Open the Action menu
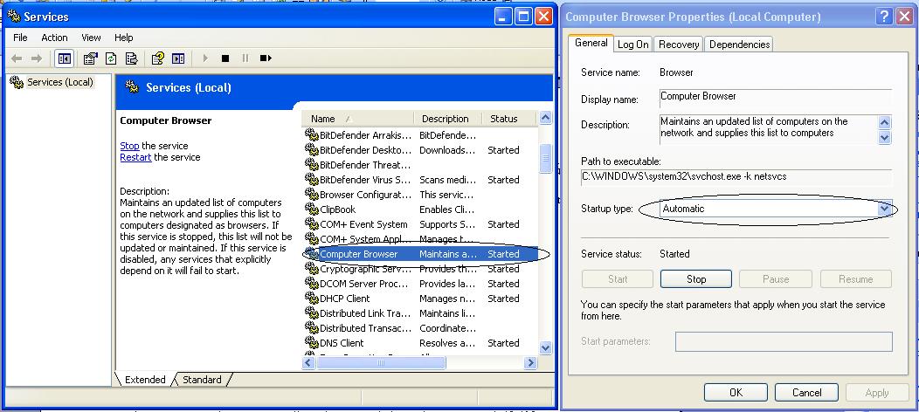This screenshot has width=919, height=412. (54, 38)
